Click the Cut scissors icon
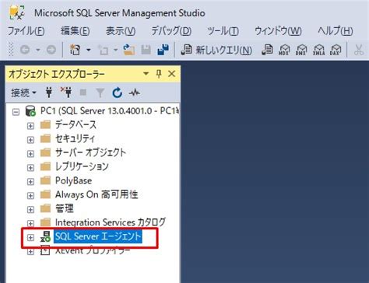Image resolution: width=369 pixels, height=283 pixels. (x=359, y=50)
